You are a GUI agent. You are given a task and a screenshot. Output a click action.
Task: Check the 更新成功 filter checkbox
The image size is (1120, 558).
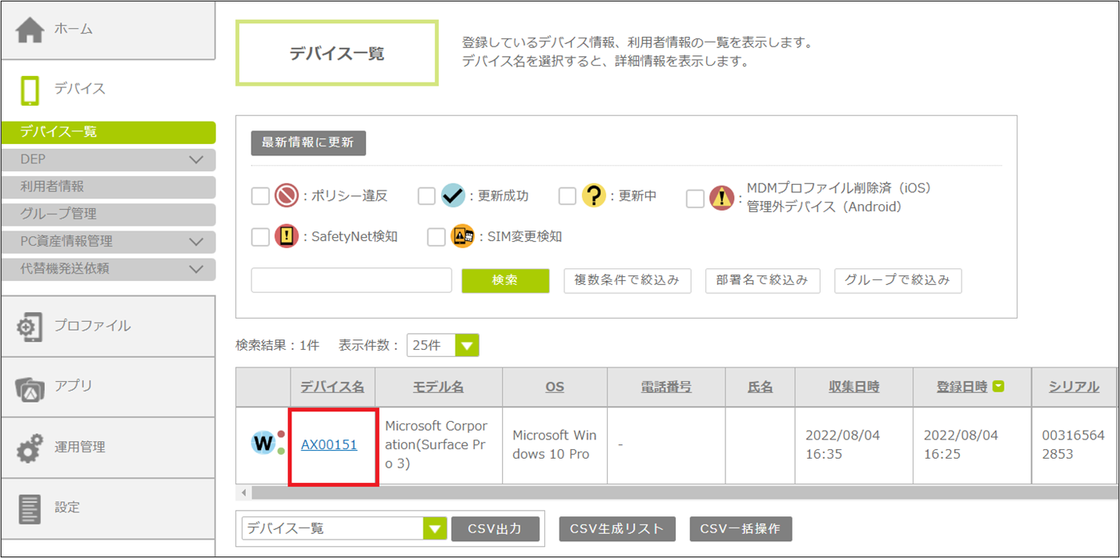pyautogui.click(x=427, y=196)
